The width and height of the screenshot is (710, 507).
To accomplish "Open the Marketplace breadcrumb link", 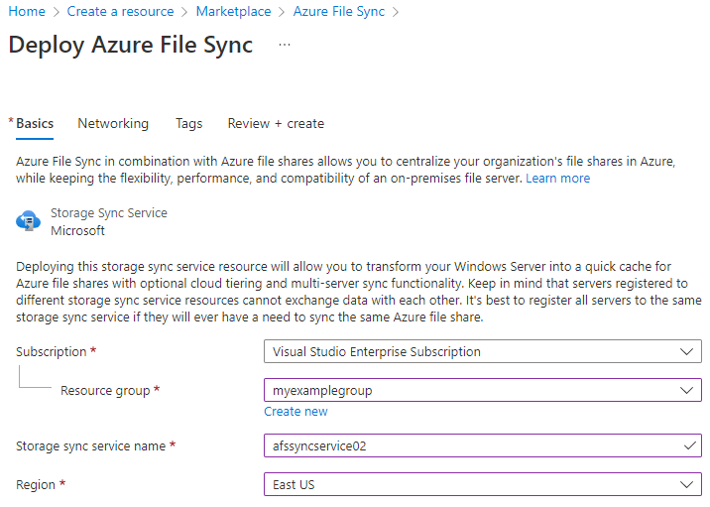I will click(x=233, y=12).
